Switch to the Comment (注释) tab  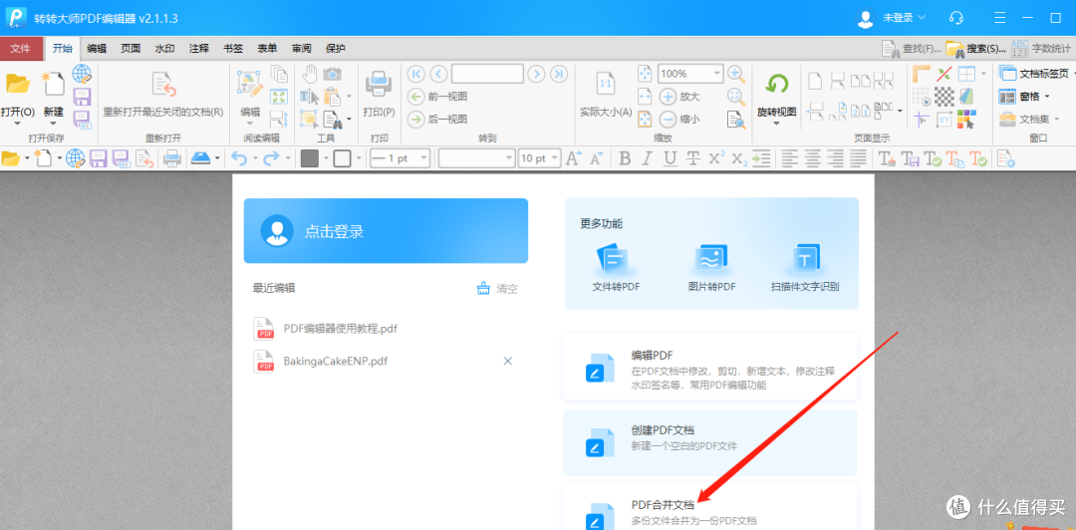tap(199, 48)
